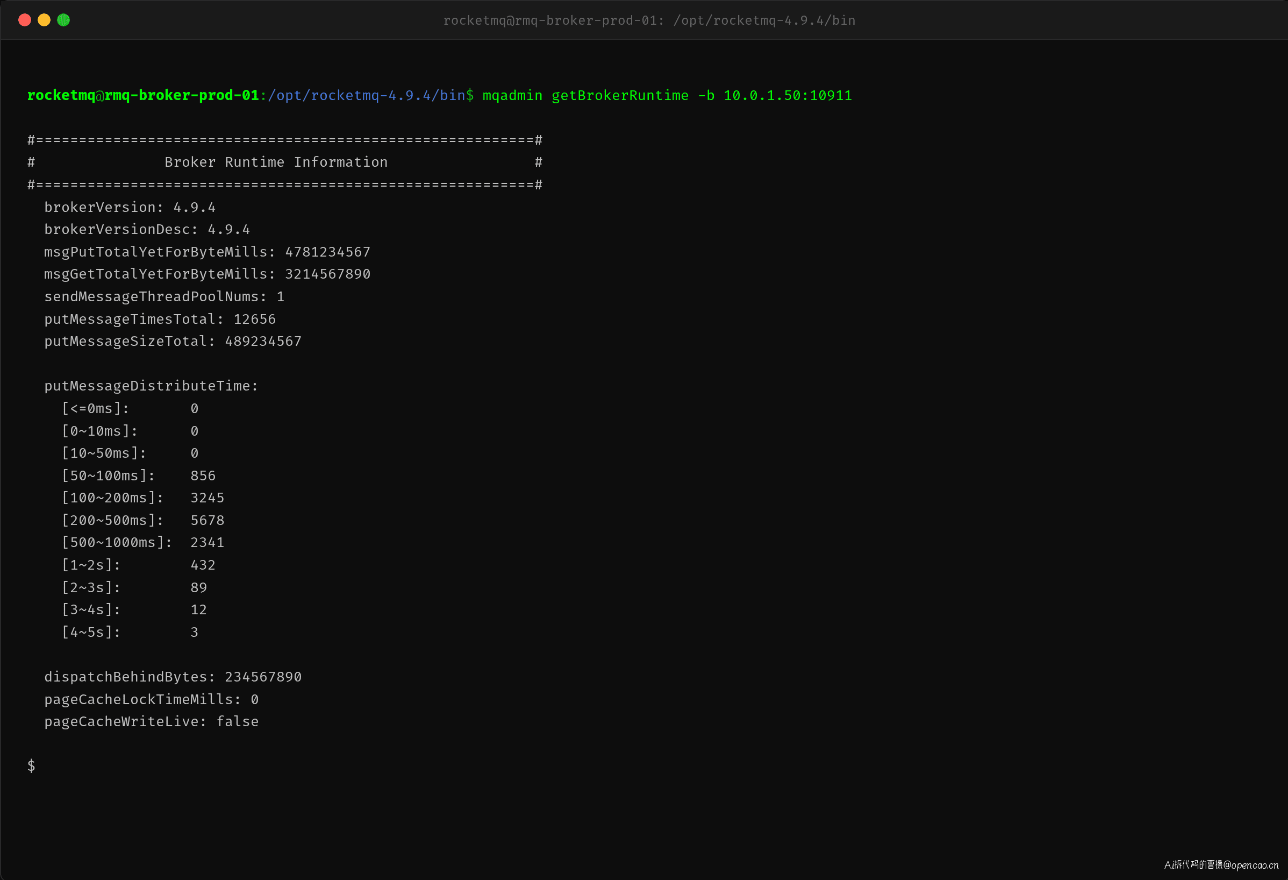Screen dimensions: 1288x880
Task: Click the brokerVersion: 4.9.4 line
Action: point(130,208)
